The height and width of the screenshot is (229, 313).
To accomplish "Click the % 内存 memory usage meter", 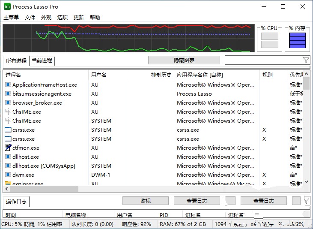I will tap(297, 40).
